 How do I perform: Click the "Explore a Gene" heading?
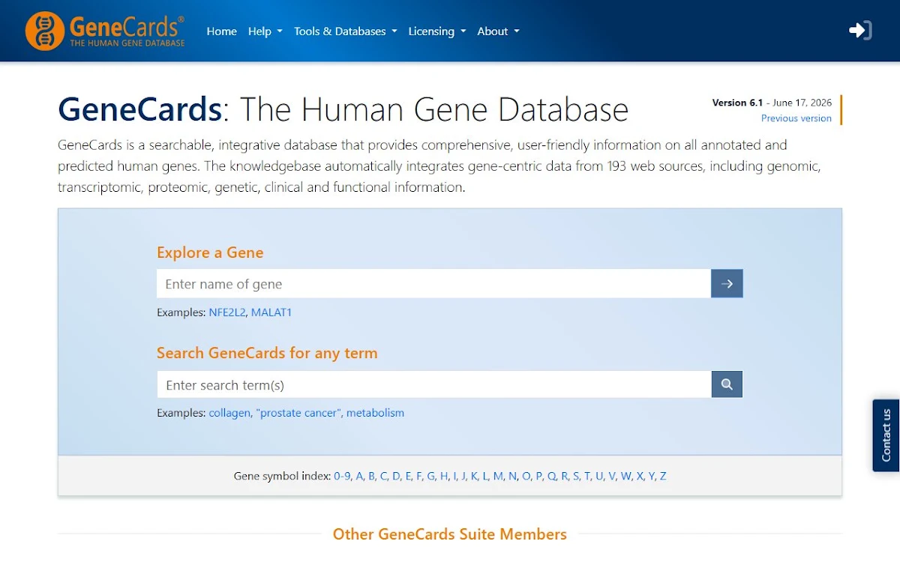210,253
